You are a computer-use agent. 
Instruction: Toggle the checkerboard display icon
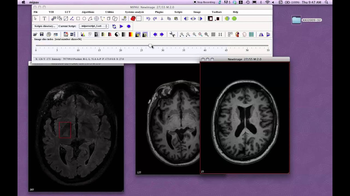pyautogui.click(x=213, y=34)
